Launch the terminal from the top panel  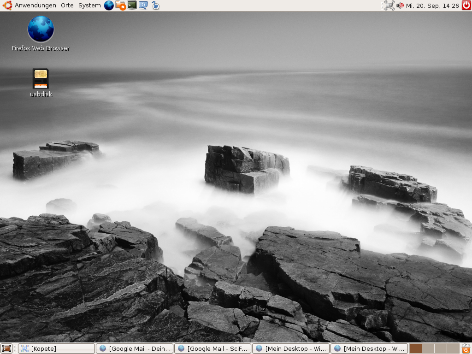(132, 6)
